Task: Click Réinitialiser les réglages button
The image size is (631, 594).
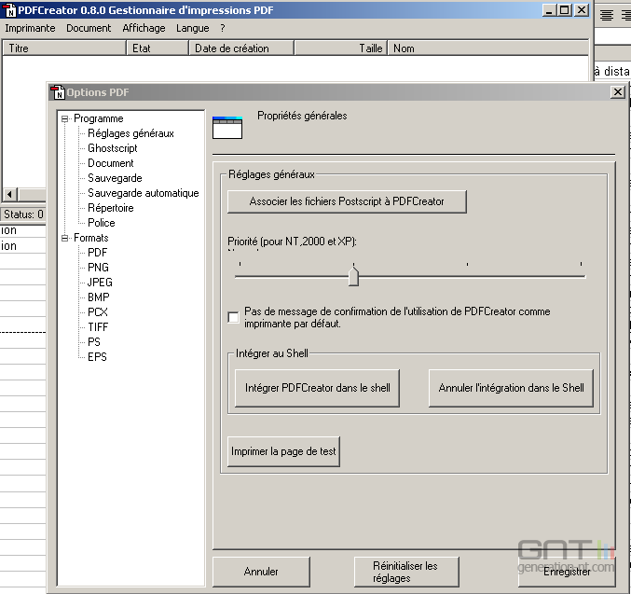Action: point(405,572)
